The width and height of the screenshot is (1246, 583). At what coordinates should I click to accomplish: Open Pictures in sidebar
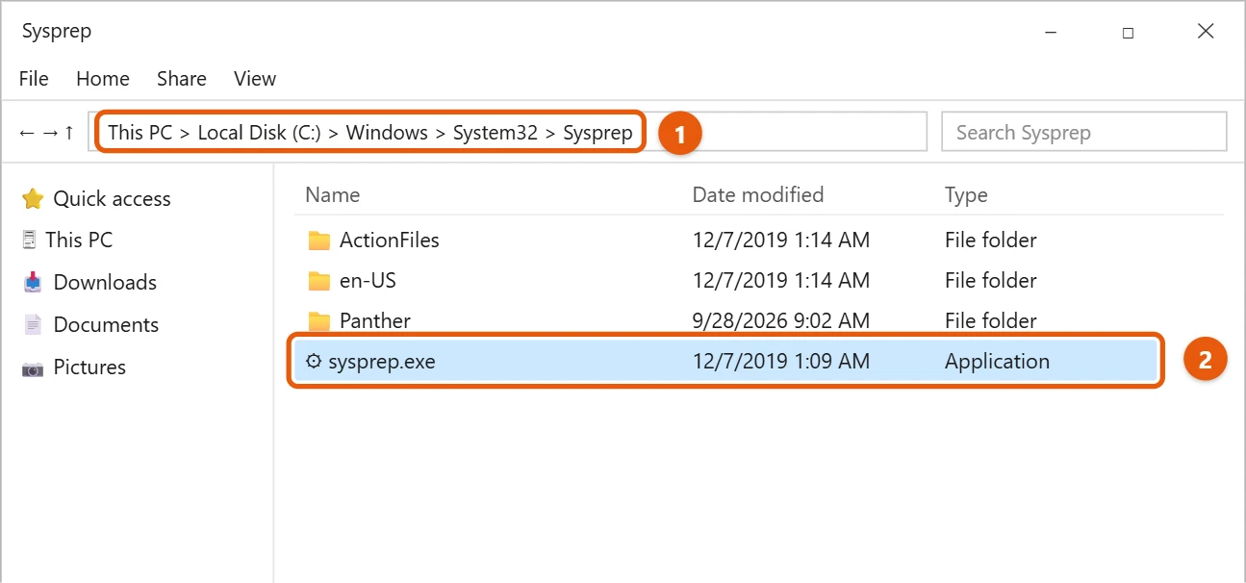pos(89,367)
